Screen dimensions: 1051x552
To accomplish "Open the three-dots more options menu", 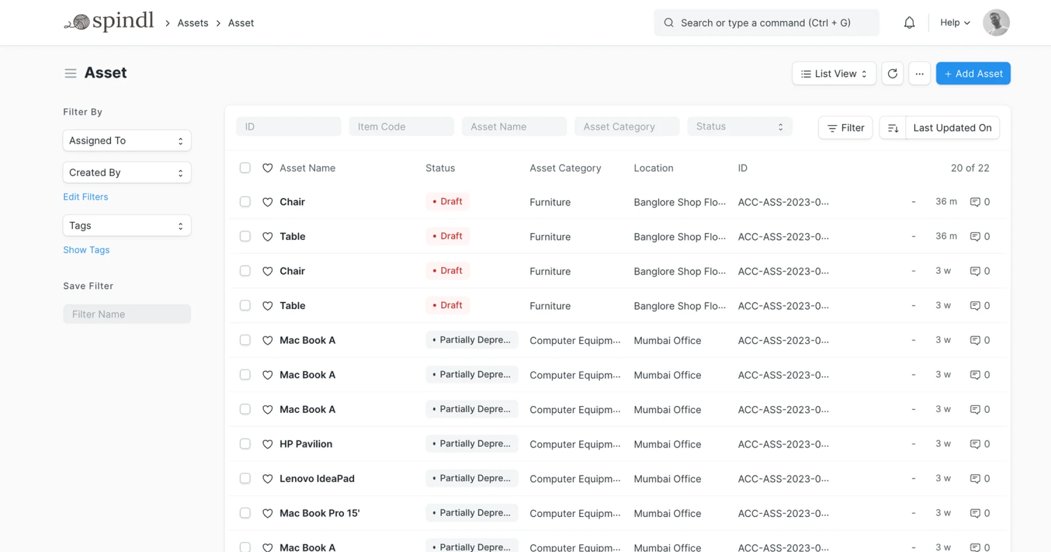I will point(919,74).
